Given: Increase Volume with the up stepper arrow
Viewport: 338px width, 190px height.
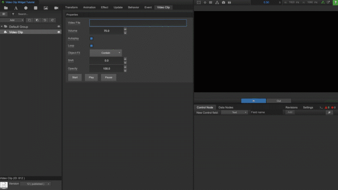Looking at the screenshot, I should pos(125,29).
